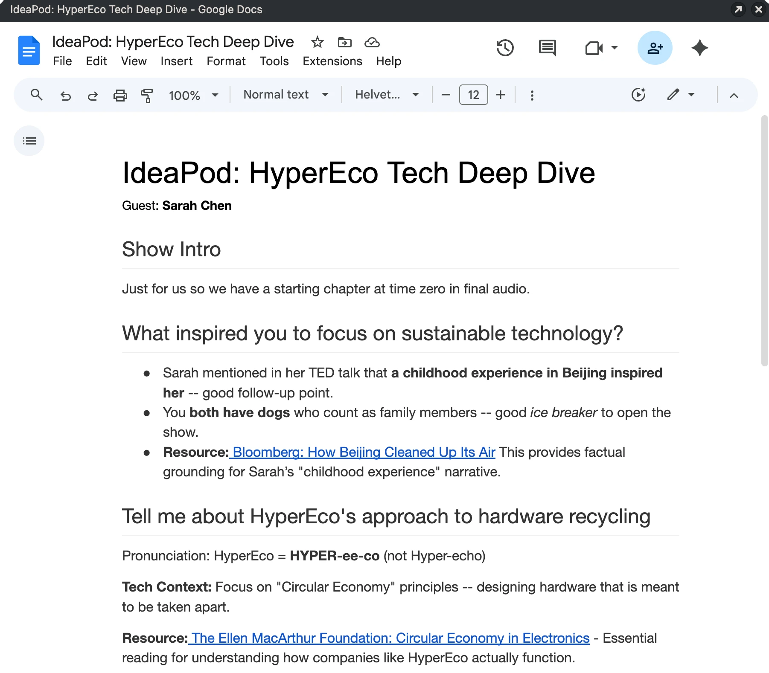
Task: Open version history clock icon
Action: [x=505, y=48]
